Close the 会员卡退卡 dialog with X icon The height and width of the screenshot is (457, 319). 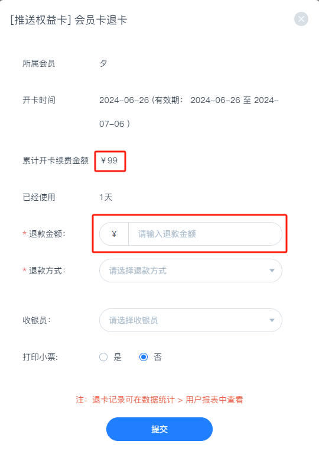coord(301,19)
